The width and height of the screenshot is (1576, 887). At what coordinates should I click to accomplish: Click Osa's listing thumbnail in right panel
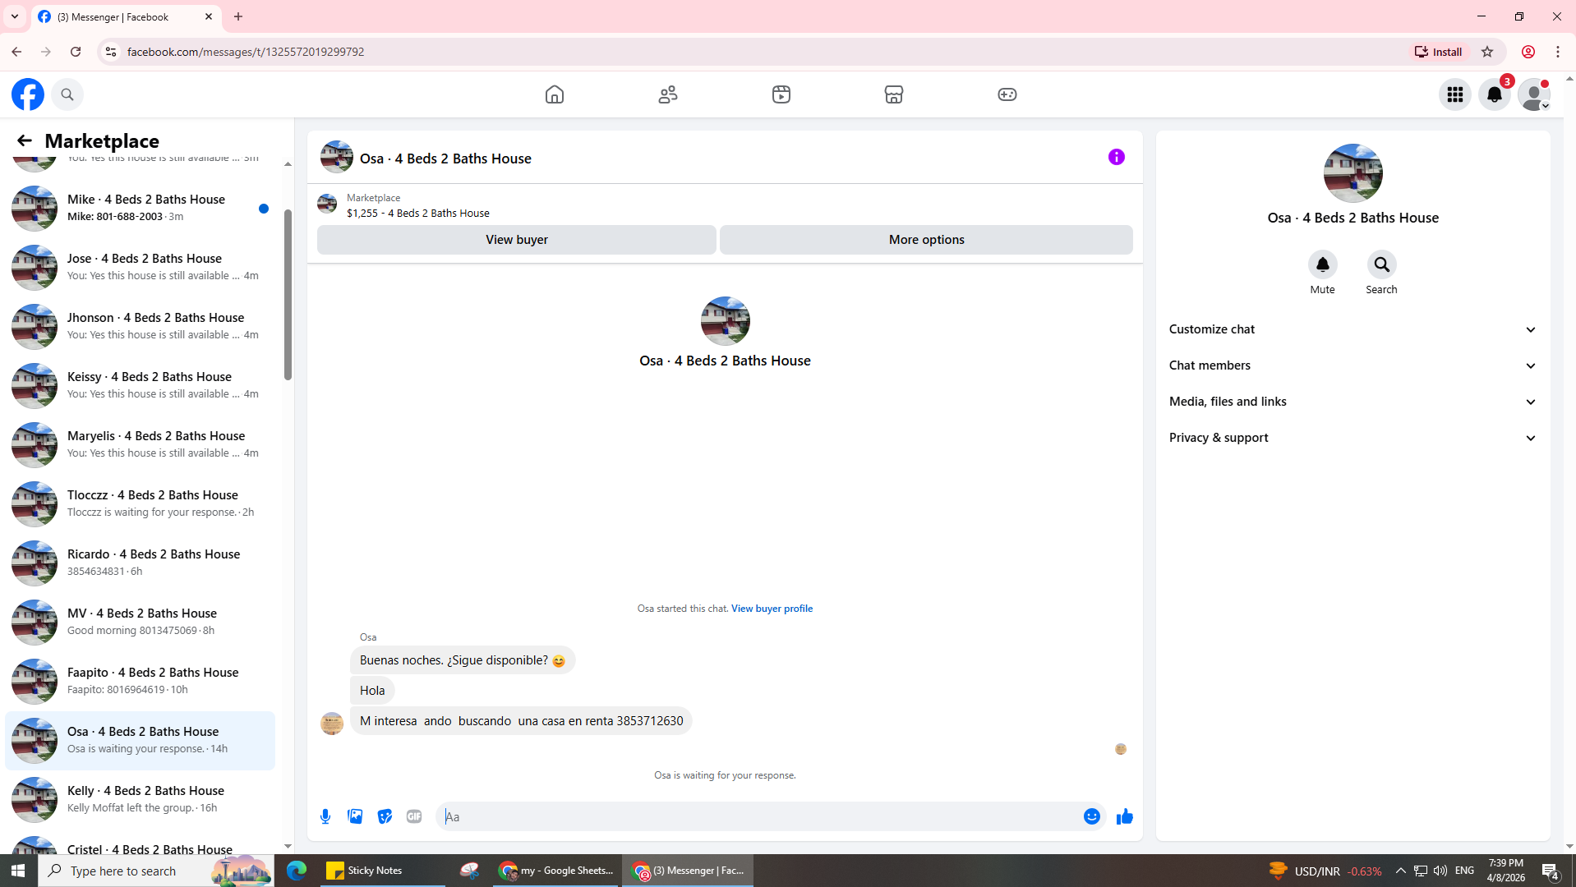(x=1353, y=173)
